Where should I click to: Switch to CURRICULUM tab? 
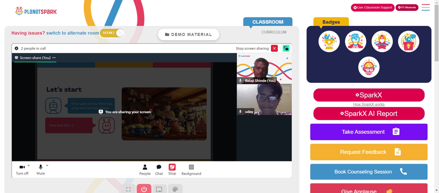[274, 32]
